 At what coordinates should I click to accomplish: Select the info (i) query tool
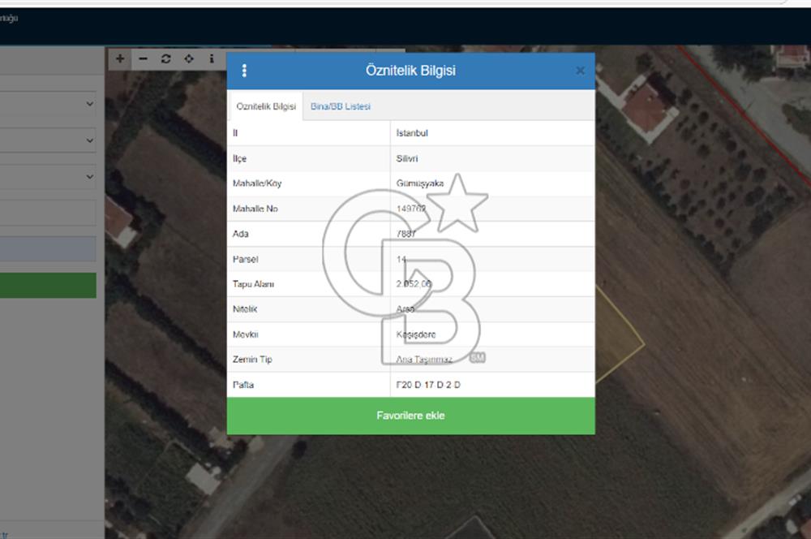pos(212,58)
